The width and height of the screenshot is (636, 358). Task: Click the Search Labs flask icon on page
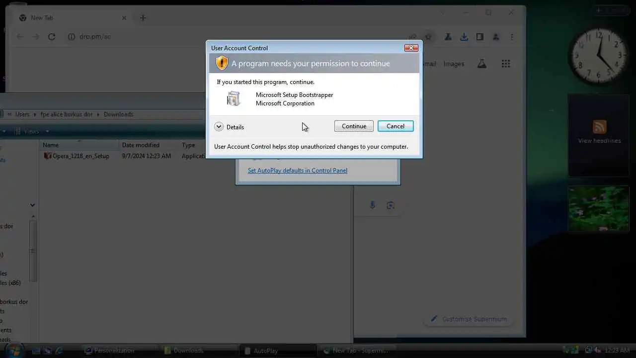(x=482, y=64)
